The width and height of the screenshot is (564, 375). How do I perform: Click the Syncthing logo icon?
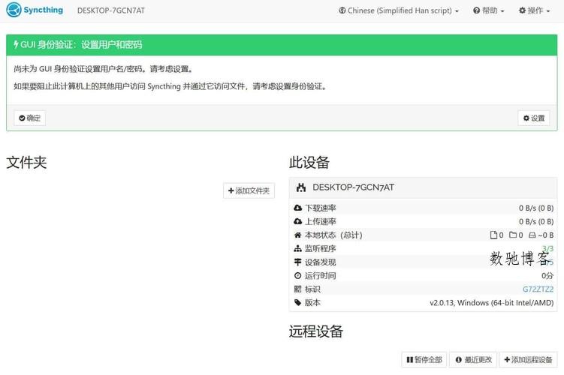pos(14,10)
